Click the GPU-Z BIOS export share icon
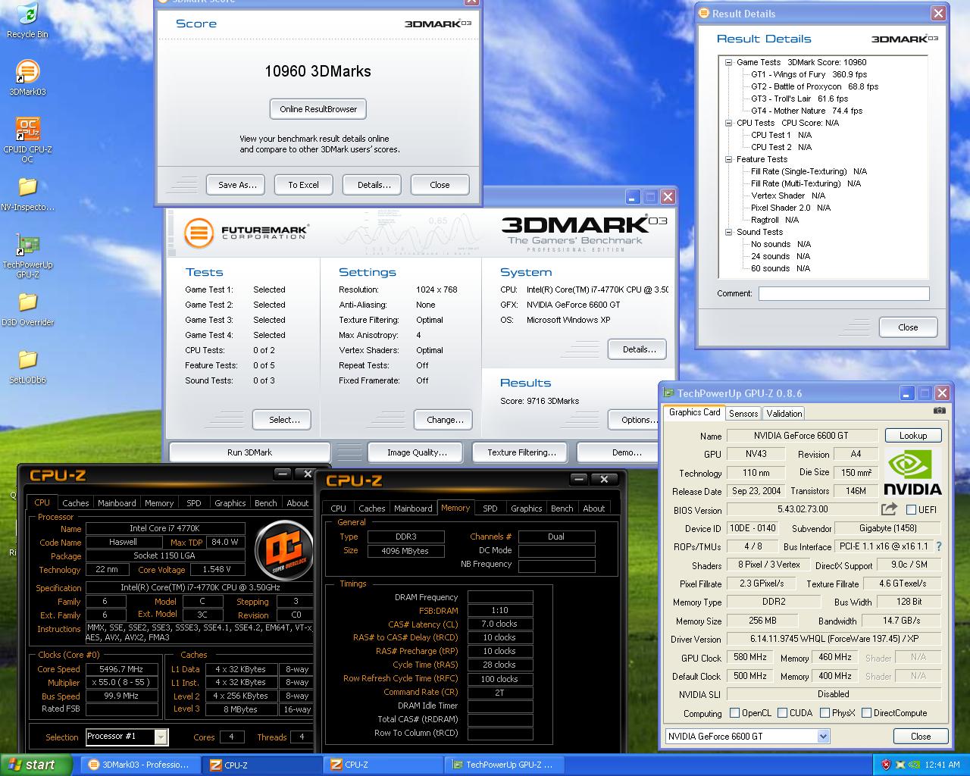The height and width of the screenshot is (776, 970). (890, 509)
